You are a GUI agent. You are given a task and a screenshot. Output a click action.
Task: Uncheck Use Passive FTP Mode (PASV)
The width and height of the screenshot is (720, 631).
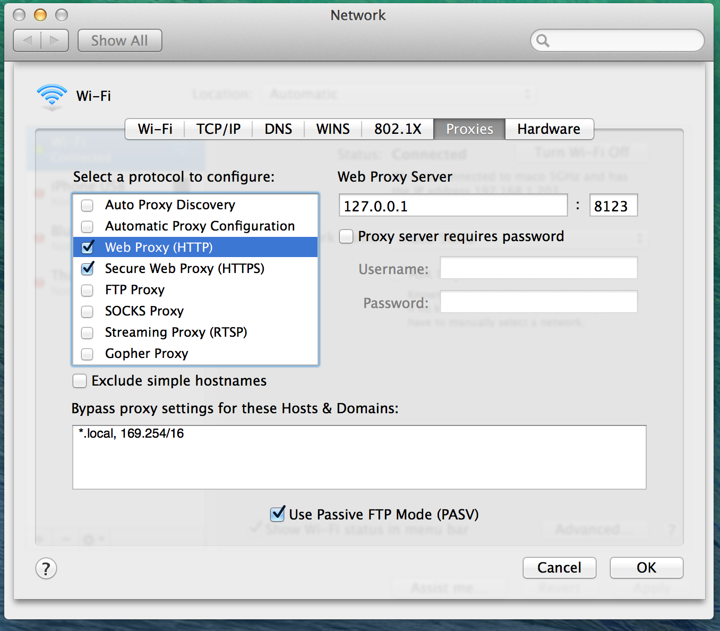pyautogui.click(x=278, y=514)
